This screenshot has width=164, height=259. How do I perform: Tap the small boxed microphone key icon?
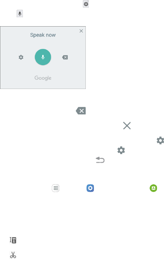click(x=20, y=14)
